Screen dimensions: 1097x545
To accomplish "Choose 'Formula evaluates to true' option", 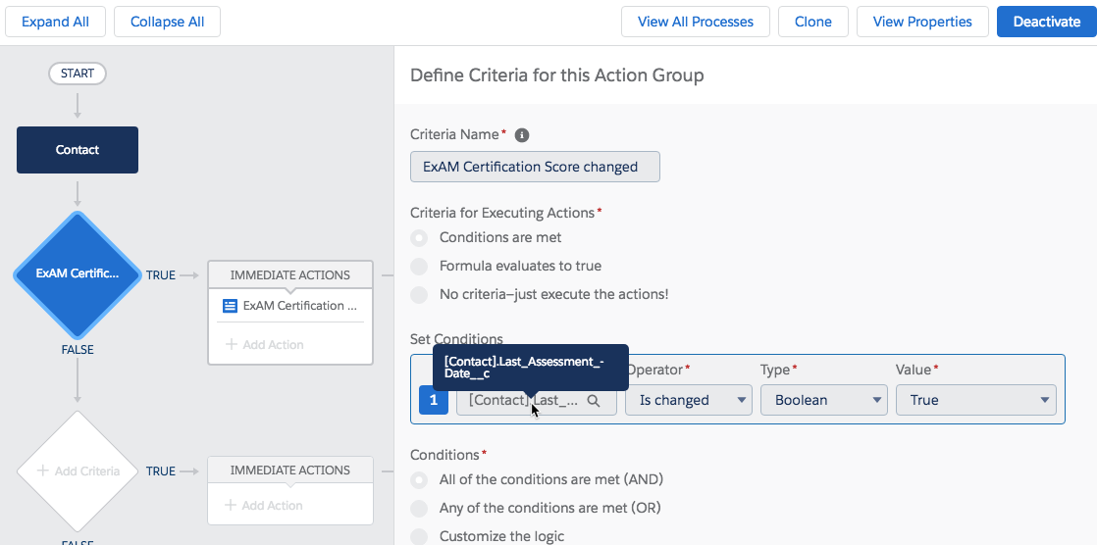I will coord(420,266).
